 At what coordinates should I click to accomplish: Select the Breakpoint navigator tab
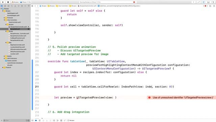(25, 6)
